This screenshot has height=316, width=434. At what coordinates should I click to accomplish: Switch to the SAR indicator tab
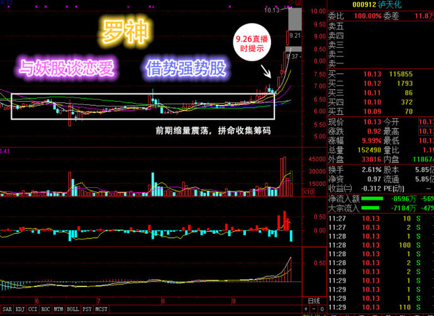click(7, 309)
